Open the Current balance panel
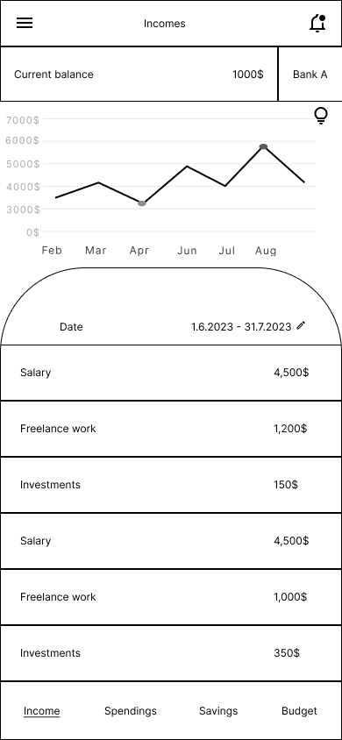Image resolution: width=342 pixels, height=740 pixels. click(139, 75)
